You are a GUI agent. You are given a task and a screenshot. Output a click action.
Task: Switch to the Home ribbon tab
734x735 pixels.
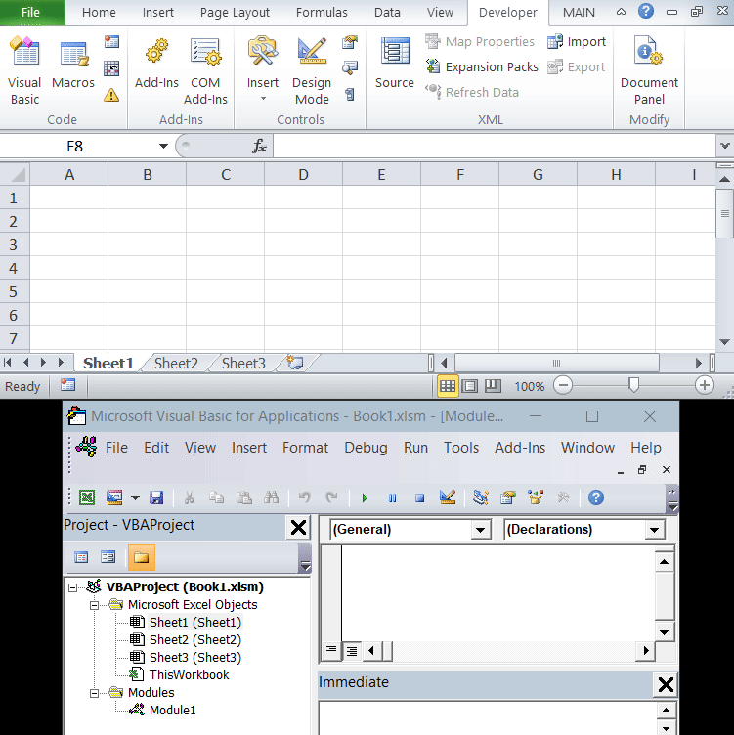99,12
